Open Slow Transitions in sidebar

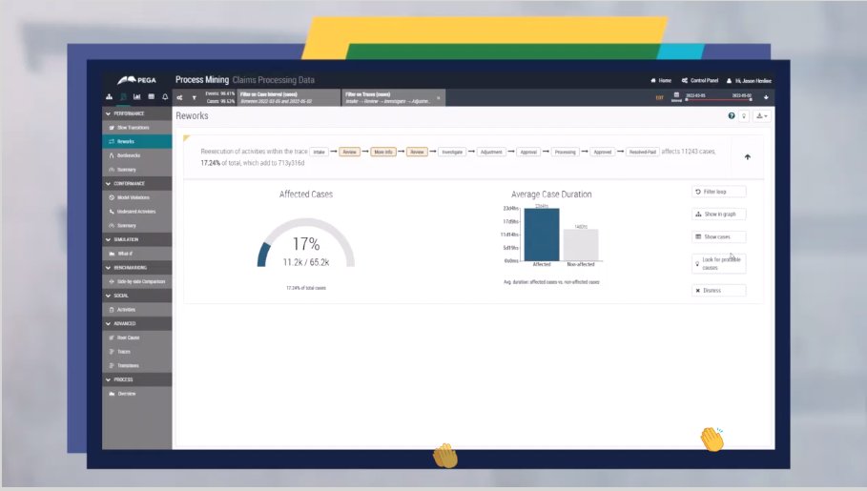click(137, 128)
